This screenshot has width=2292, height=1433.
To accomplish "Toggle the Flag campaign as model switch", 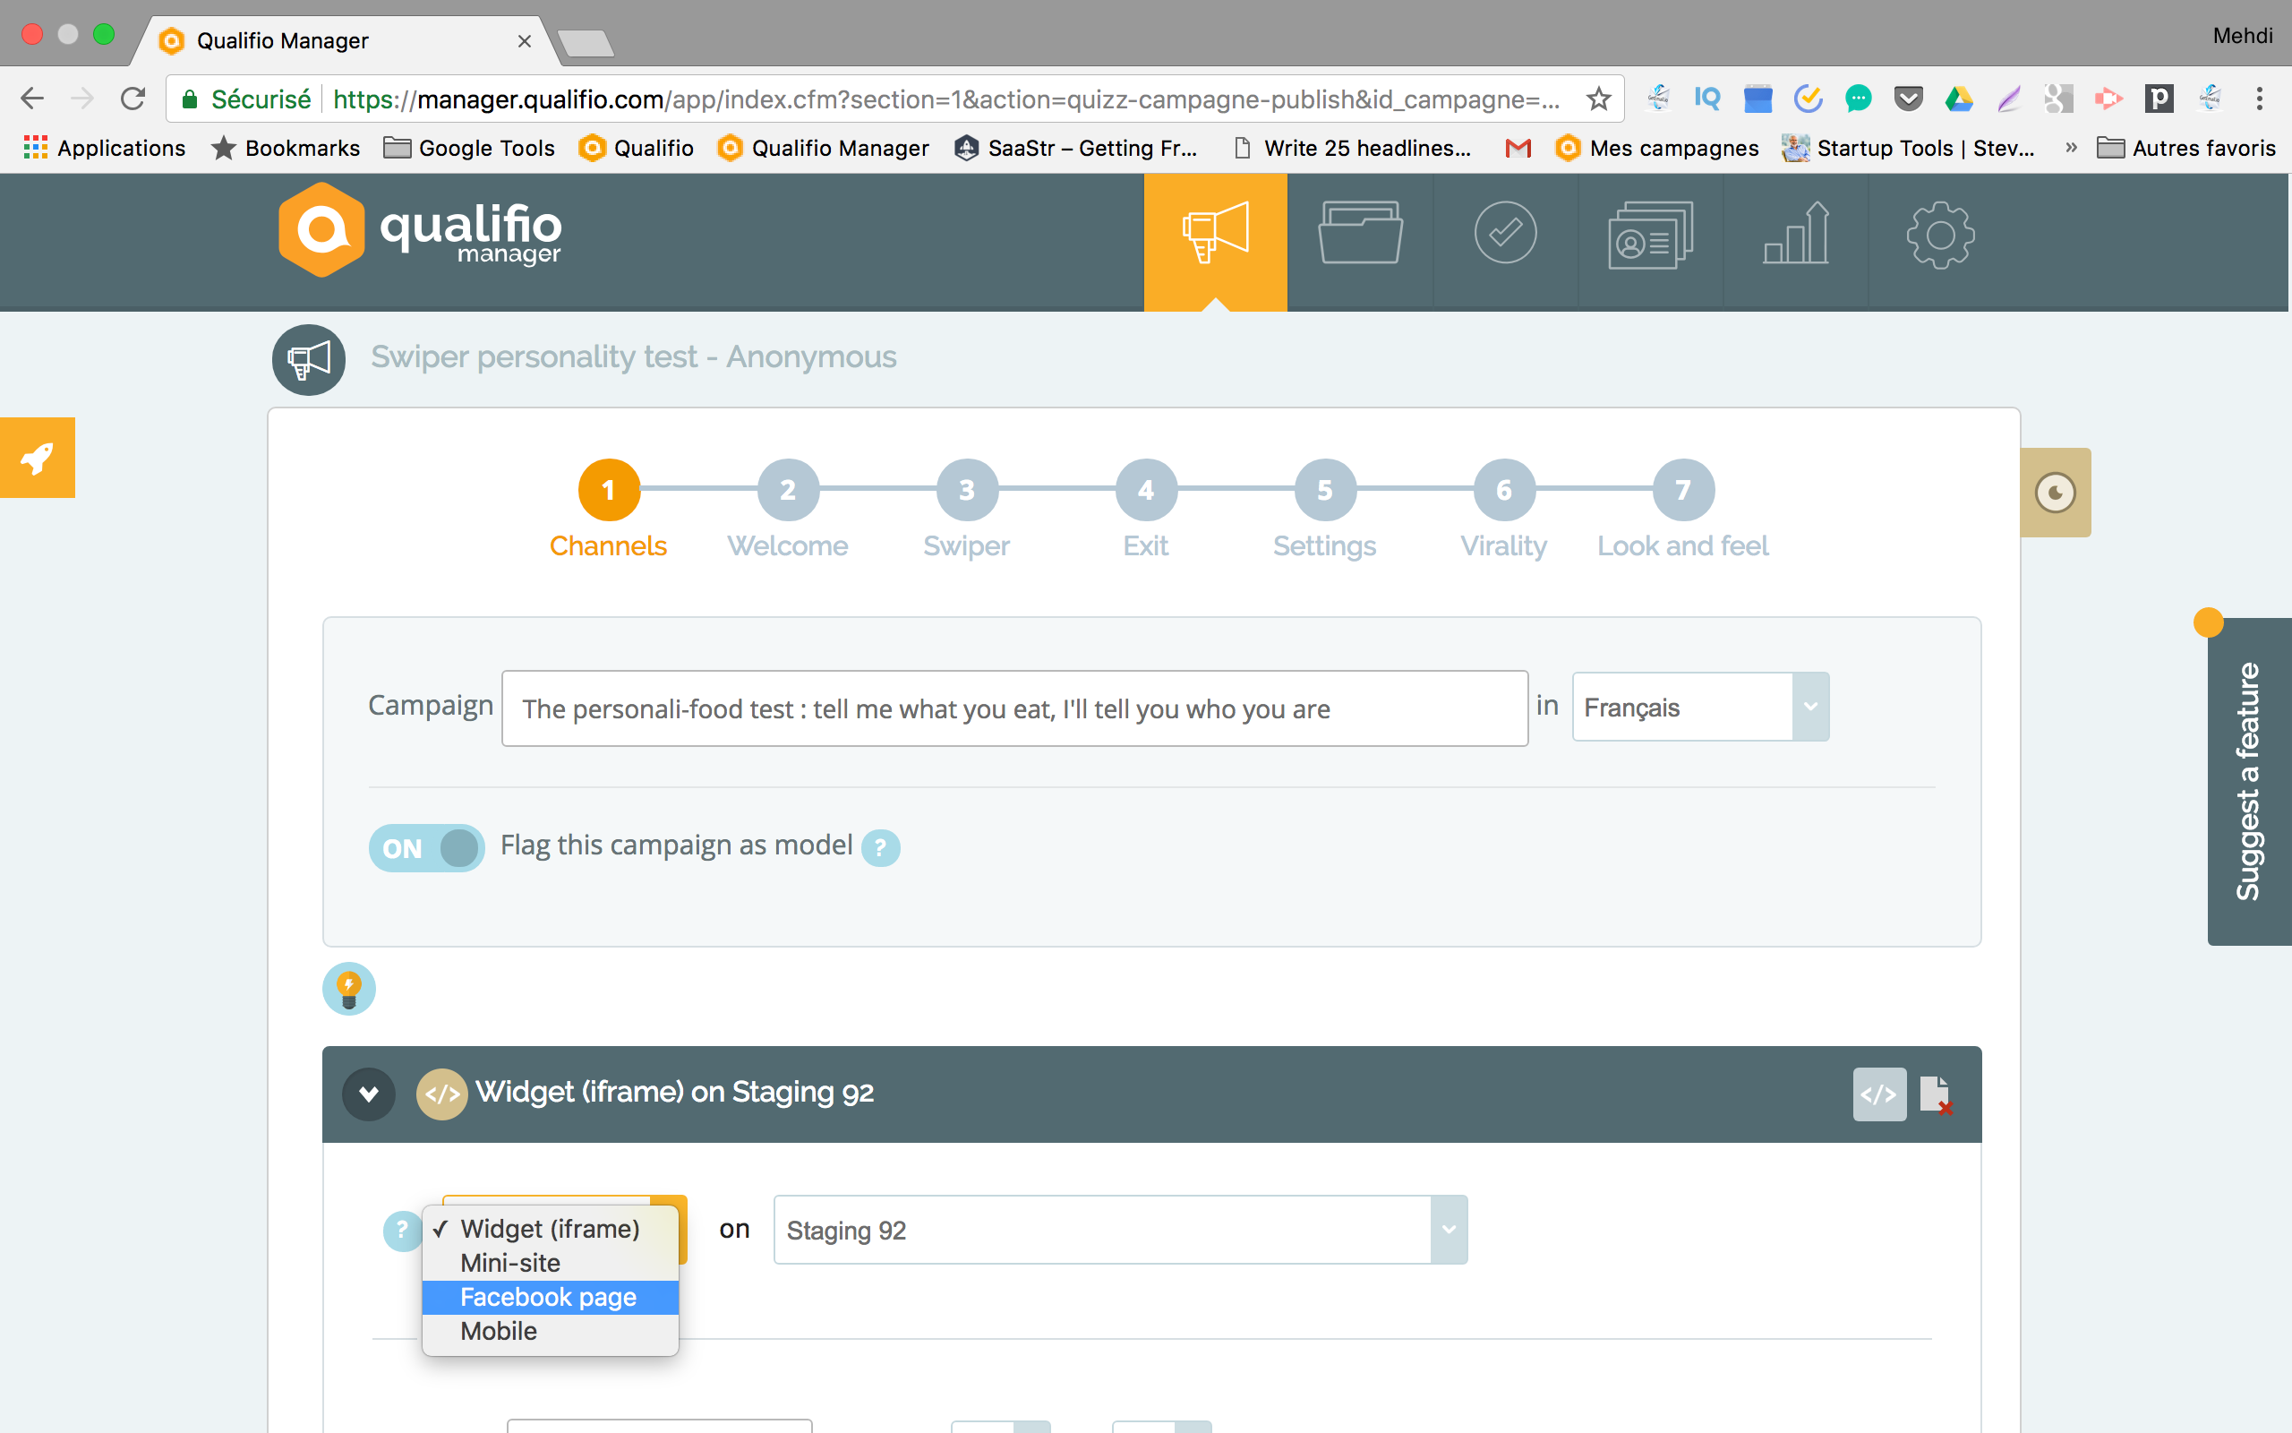I will point(427,847).
